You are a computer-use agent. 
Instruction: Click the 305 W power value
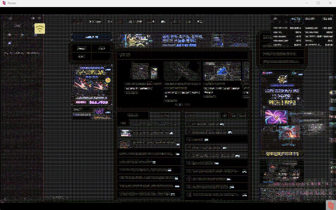329,32
